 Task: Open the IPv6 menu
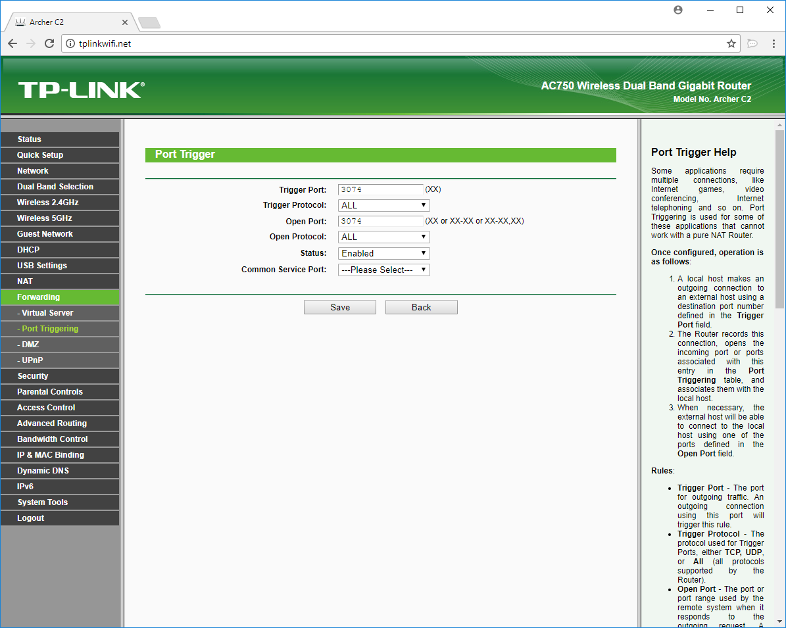pyautogui.click(x=60, y=487)
